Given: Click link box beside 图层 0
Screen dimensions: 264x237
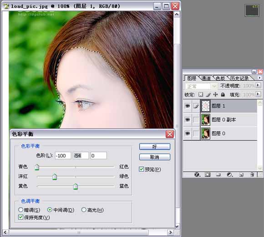Looking at the screenshot, I should point(196,134).
